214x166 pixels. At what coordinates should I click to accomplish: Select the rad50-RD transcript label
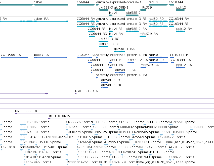tap(156, 19)
